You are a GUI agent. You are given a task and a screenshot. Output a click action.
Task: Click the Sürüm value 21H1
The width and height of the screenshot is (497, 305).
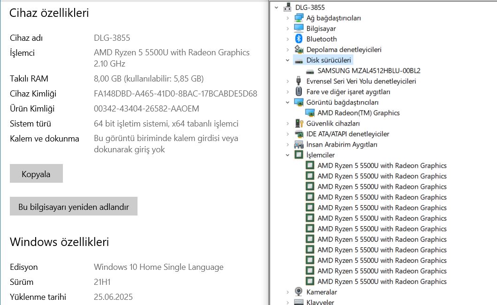click(x=102, y=282)
